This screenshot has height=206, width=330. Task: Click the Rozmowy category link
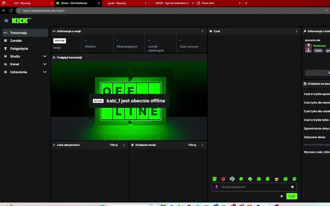(319, 46)
